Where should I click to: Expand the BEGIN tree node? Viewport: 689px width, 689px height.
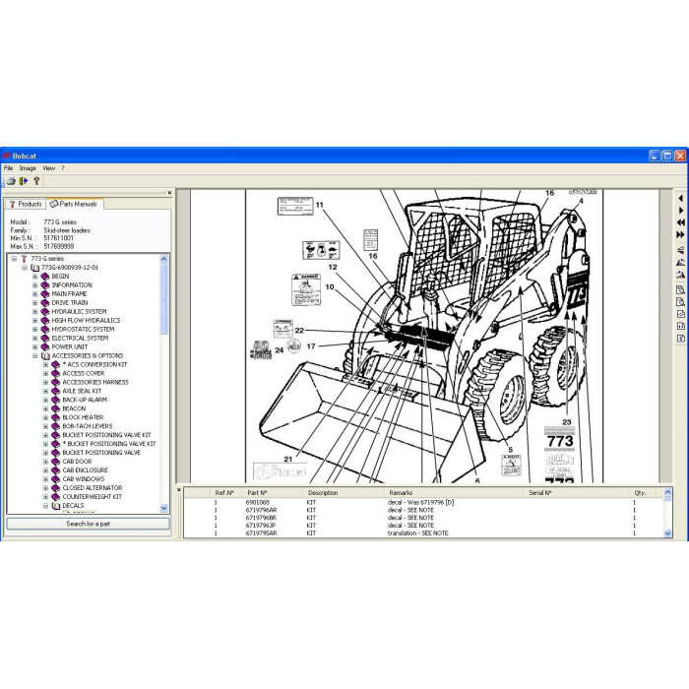tap(35, 277)
